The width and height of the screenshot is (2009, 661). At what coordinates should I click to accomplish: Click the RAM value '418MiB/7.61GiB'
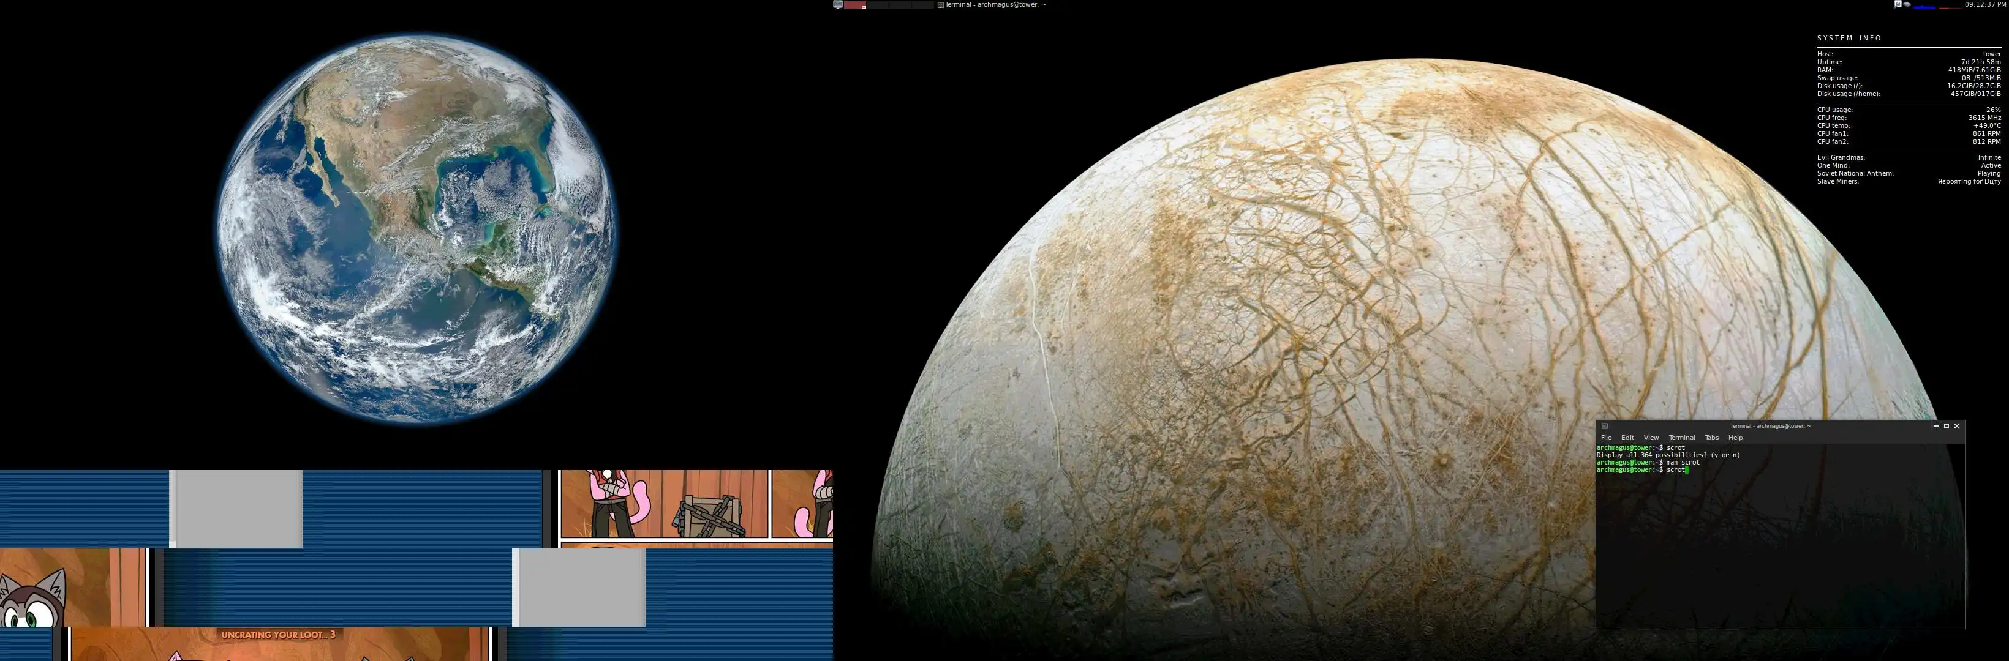(x=1975, y=70)
